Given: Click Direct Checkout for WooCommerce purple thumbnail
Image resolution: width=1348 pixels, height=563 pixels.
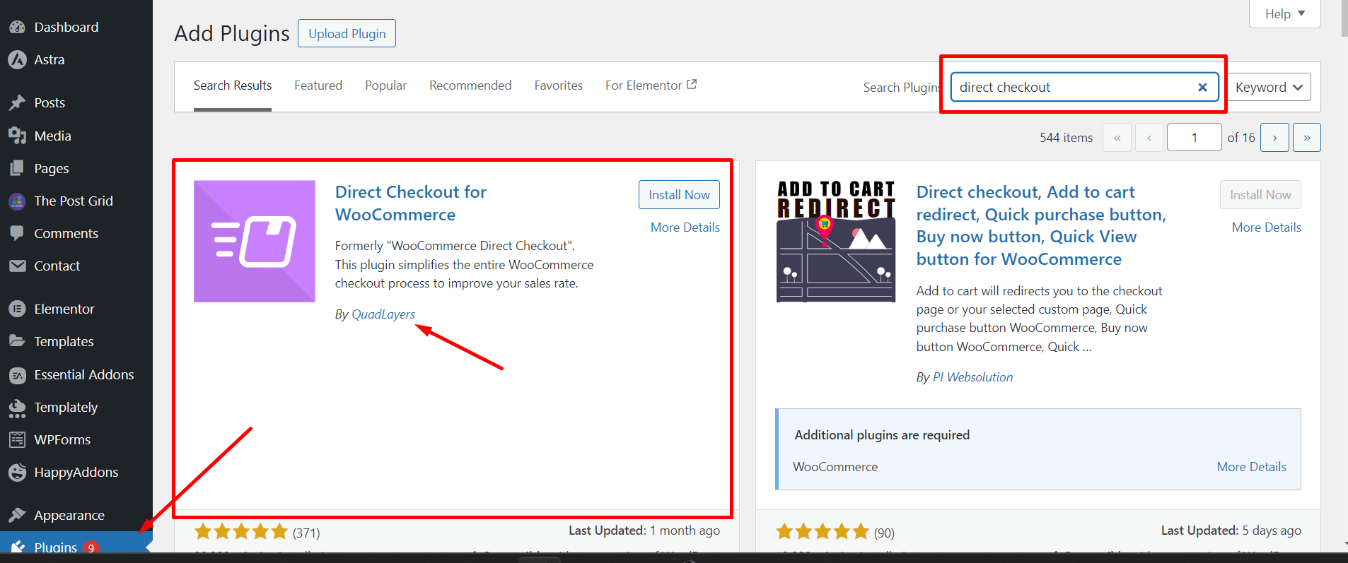Looking at the screenshot, I should tap(255, 242).
